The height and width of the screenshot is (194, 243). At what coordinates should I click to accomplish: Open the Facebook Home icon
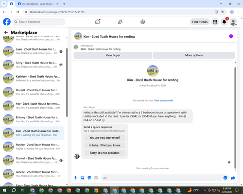click(x=97, y=22)
